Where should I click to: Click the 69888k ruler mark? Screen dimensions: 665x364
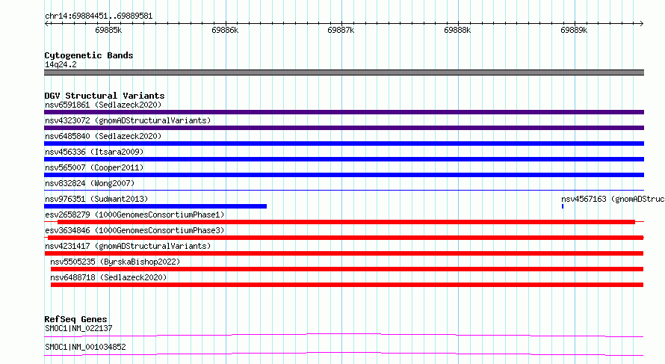457,30
